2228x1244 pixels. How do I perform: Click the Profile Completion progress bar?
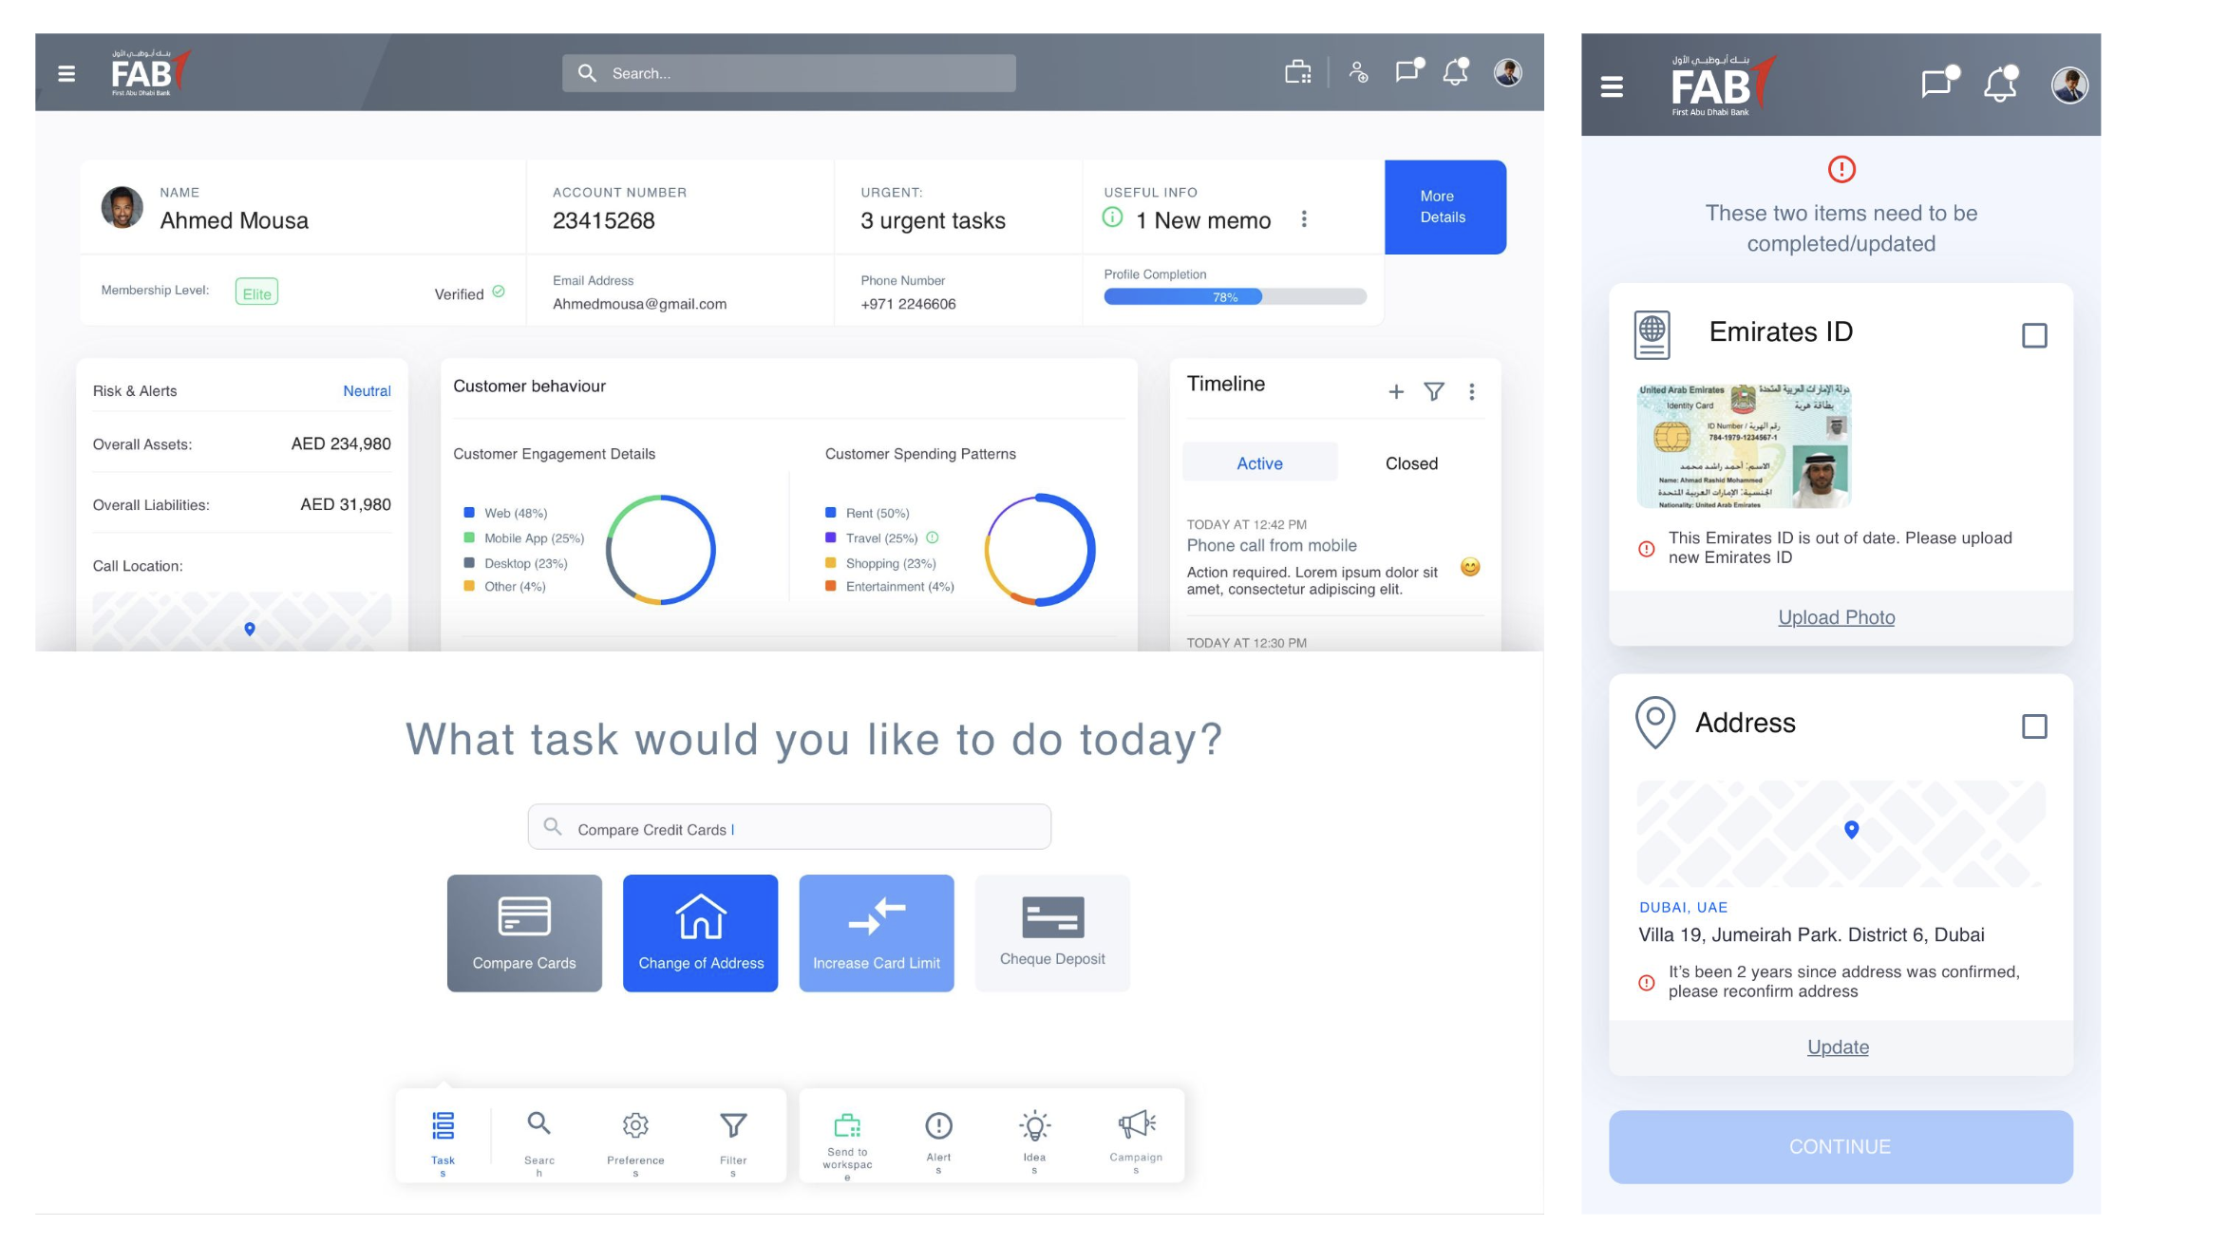click(1235, 297)
